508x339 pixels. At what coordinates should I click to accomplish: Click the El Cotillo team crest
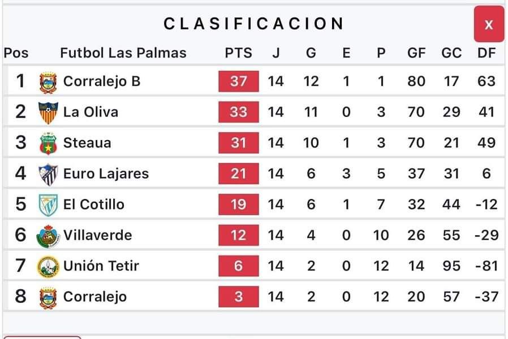pyautogui.click(x=48, y=205)
